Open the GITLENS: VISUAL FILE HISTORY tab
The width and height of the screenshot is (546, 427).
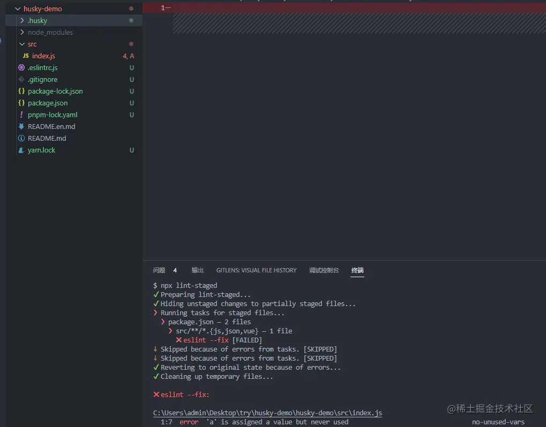(256, 270)
